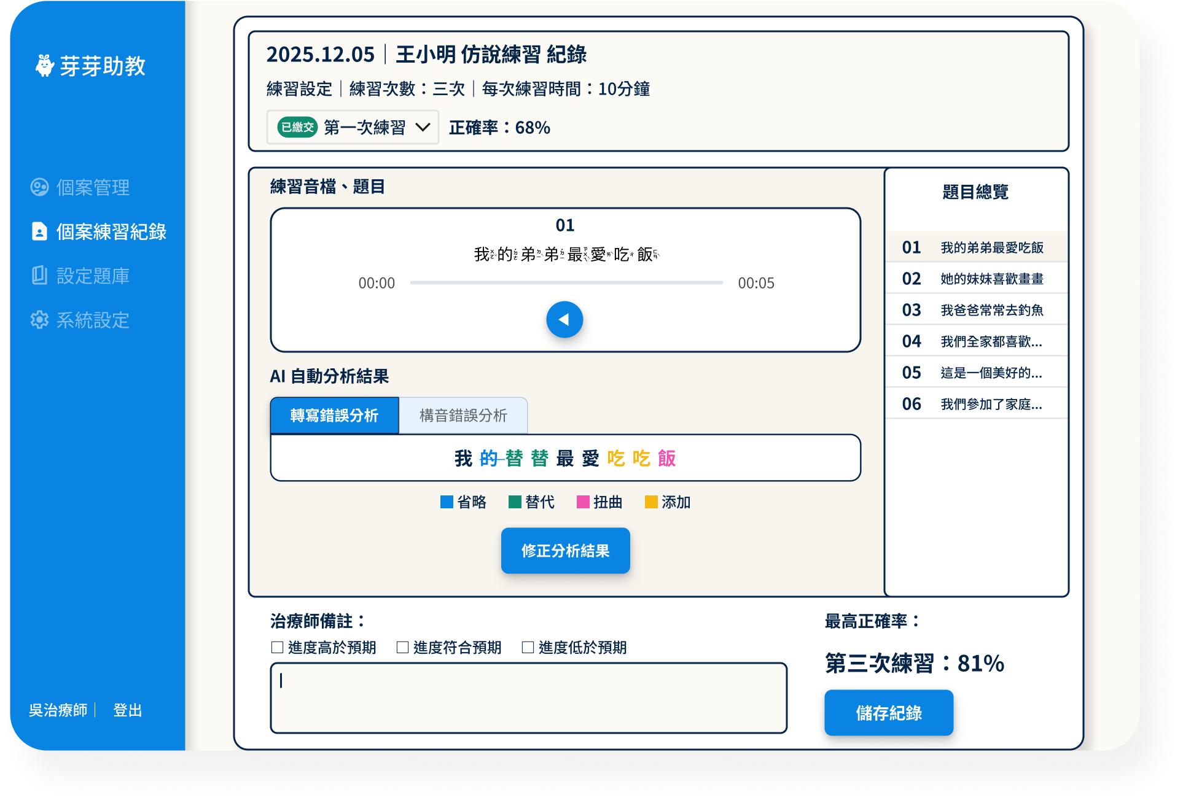The height and width of the screenshot is (803, 1183).
Task: Click the pink 扭曲 legend square
Action: [583, 502]
